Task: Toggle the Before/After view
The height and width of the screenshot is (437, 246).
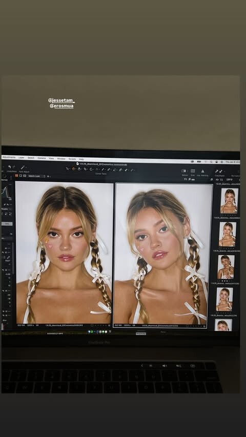Action: pyautogui.click(x=184, y=171)
